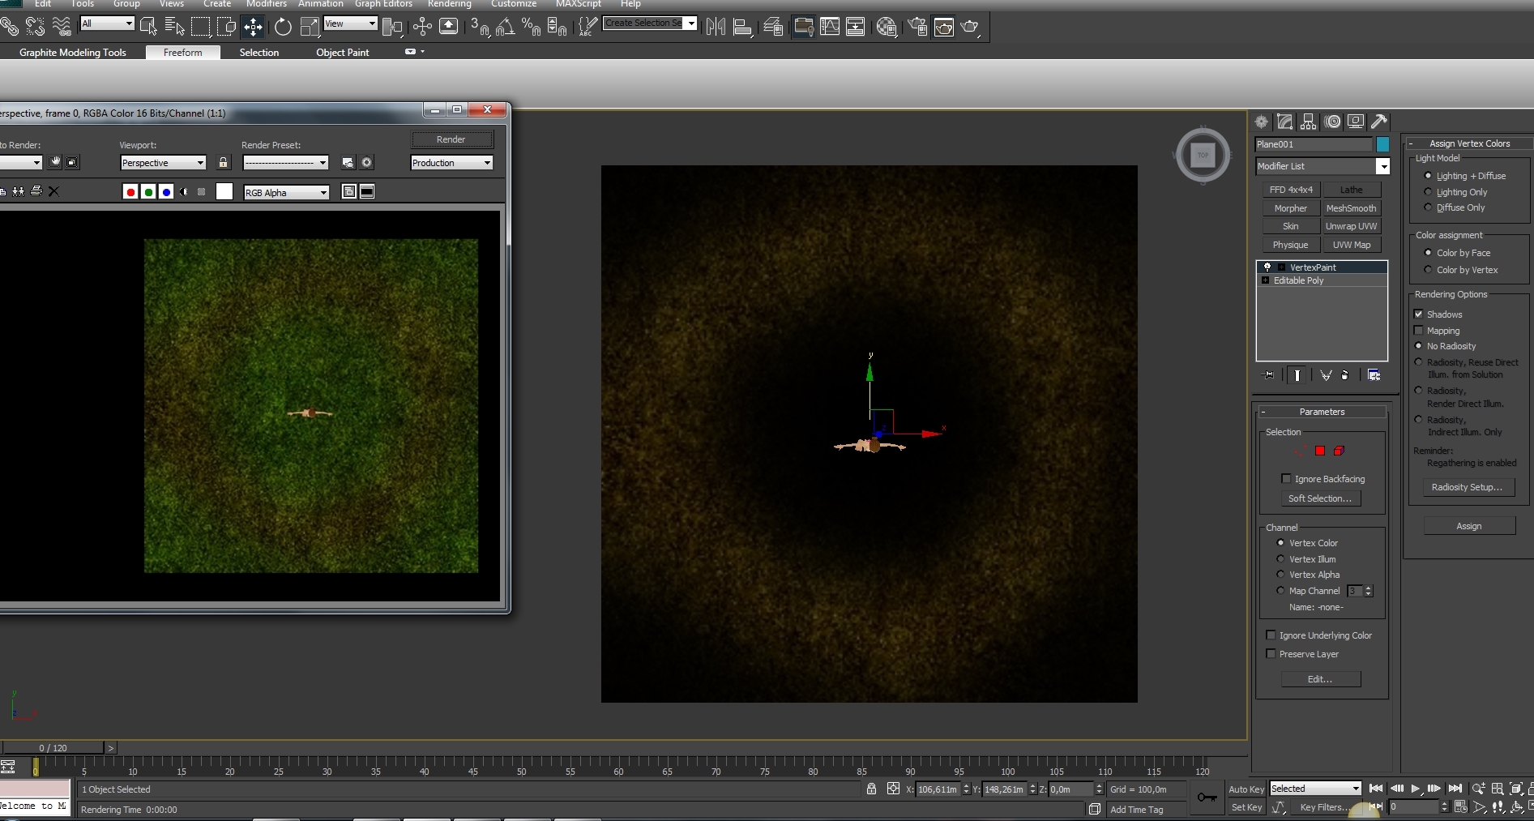Open the Select by Name tool
This screenshot has width=1534, height=821.
click(174, 27)
